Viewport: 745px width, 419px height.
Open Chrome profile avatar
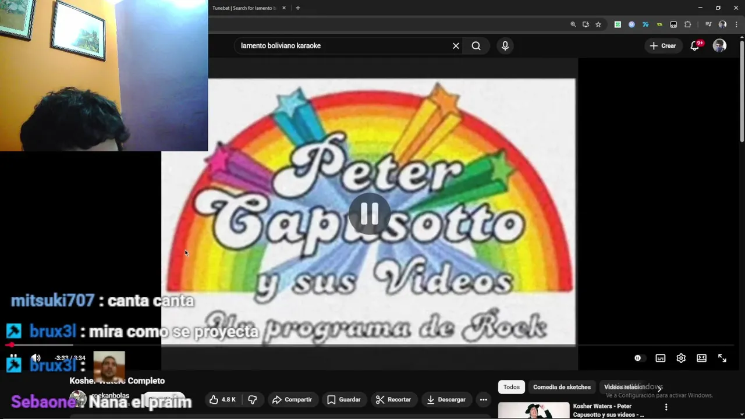coord(722,24)
